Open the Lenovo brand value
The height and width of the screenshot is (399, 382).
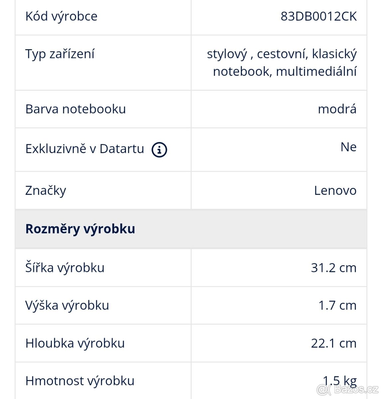pyautogui.click(x=335, y=191)
